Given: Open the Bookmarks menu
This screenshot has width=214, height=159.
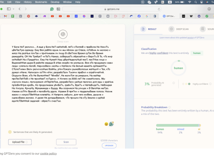Looking at the screenshot, I should tap(41, 2).
